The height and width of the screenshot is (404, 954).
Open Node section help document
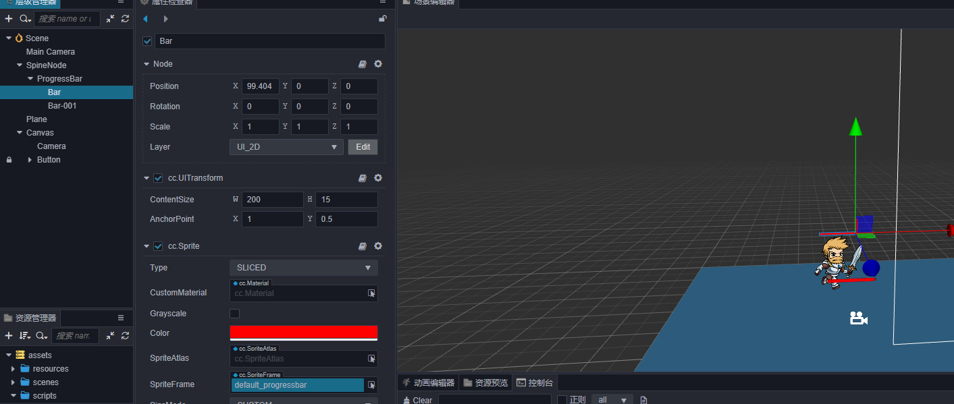pos(363,64)
